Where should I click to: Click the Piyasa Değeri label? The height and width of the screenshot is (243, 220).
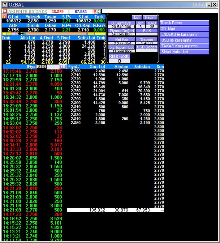121,31
